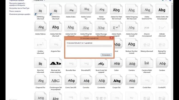Select Adobe Fangsong Std font icon

(131, 9)
